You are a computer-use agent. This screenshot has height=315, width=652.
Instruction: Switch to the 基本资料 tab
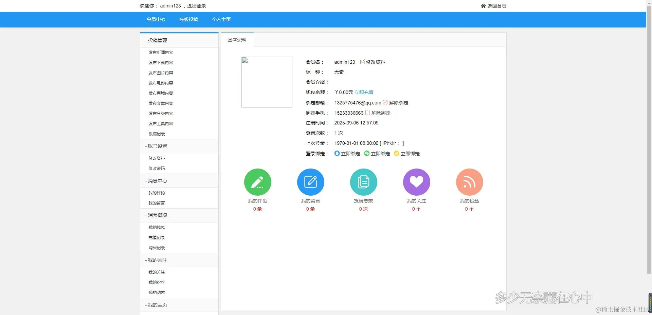click(x=237, y=39)
